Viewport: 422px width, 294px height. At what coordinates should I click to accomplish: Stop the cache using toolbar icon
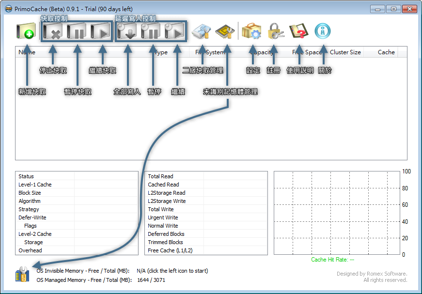click(x=53, y=31)
